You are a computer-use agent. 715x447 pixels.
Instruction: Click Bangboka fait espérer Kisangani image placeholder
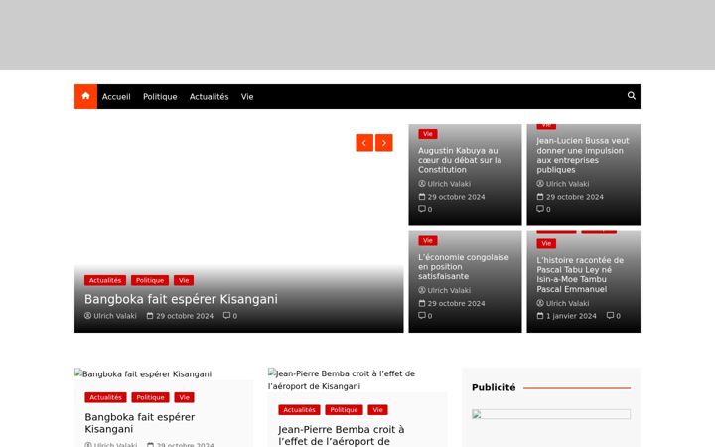[x=143, y=374]
